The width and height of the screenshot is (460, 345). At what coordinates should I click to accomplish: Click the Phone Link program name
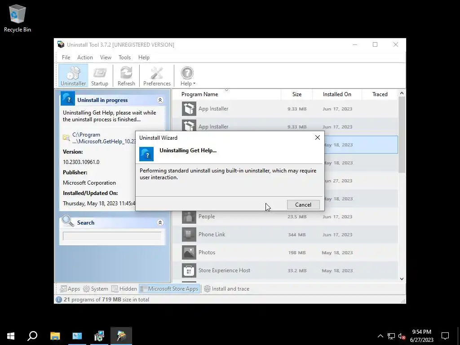click(212, 234)
